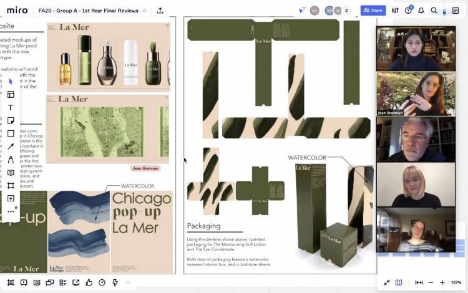Select the blonde woman's video tile
Image resolution: width=468 pixels, height=293 pixels.
(x=416, y=185)
